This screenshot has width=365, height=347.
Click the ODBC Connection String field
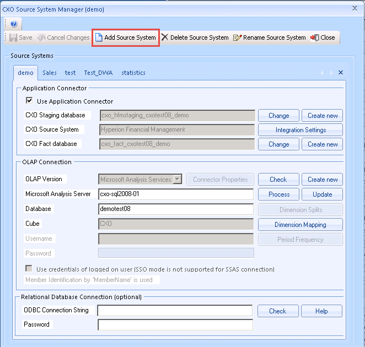175,310
